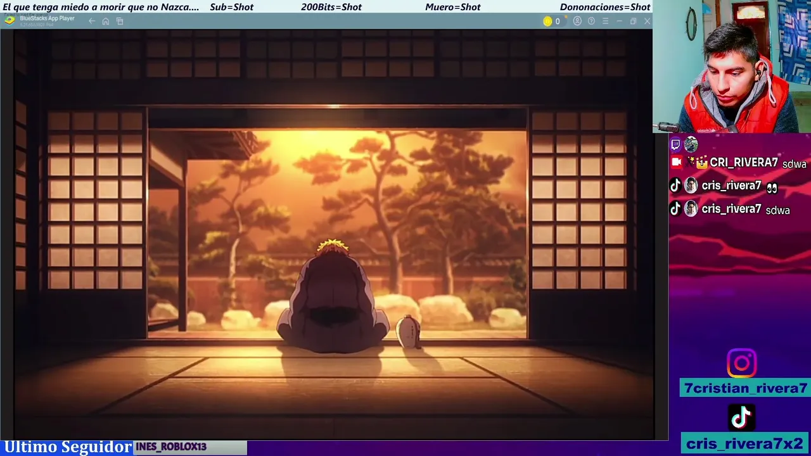
Task: Click the BlueStacks gold coin icon
Action: 547,21
